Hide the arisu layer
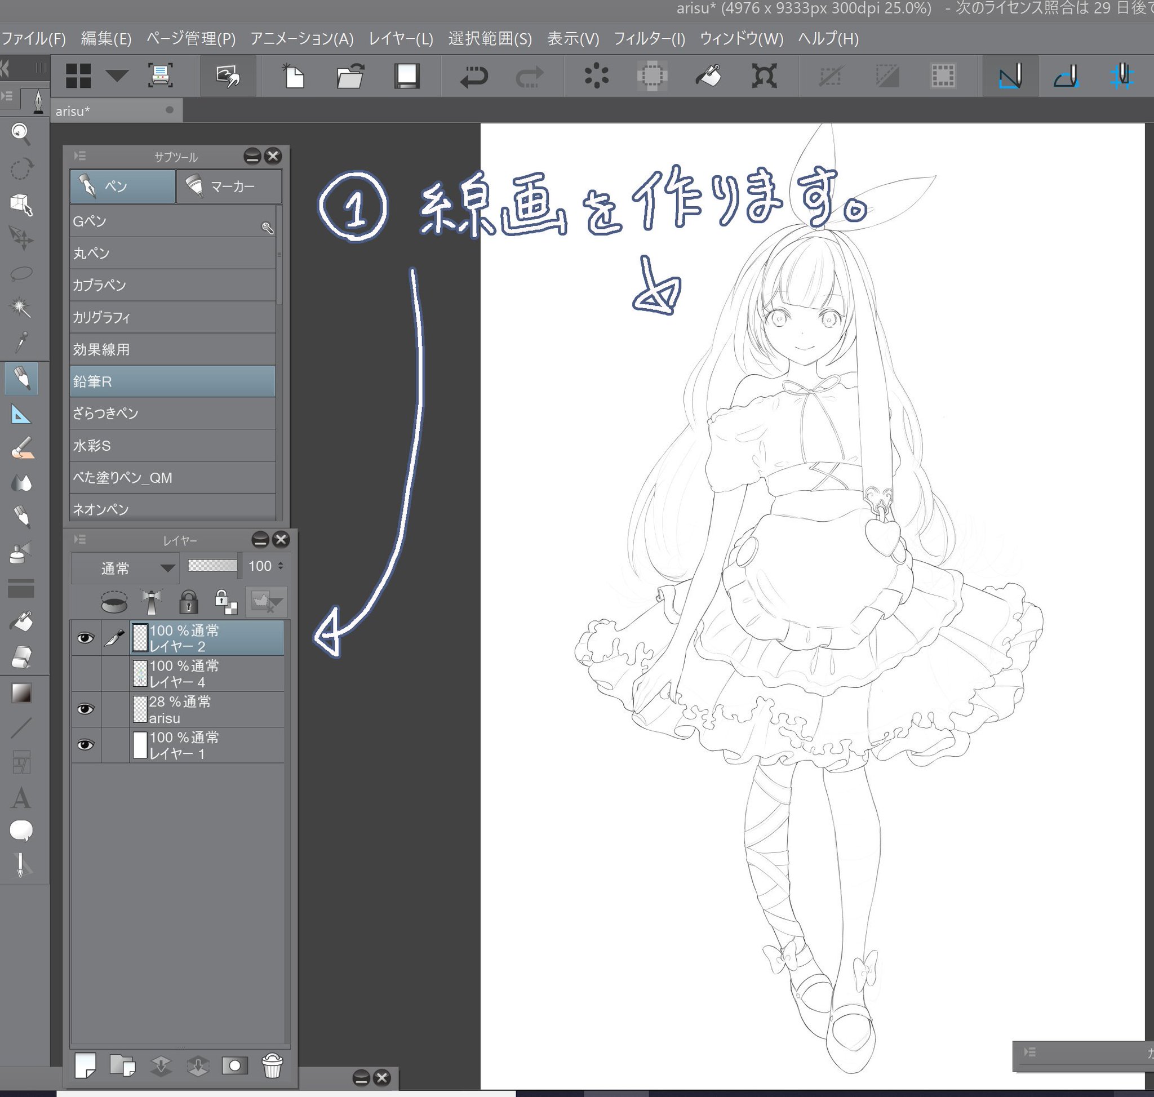Image resolution: width=1154 pixels, height=1097 pixels. [x=86, y=709]
